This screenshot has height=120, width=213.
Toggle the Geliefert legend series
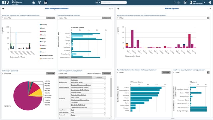43,35
